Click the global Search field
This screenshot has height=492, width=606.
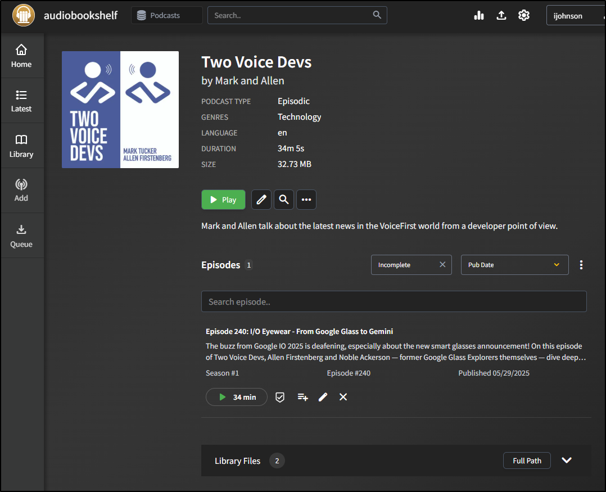[x=297, y=15]
